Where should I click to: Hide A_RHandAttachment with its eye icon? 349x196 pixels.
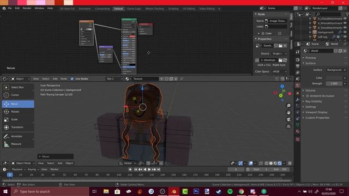click(345, 23)
